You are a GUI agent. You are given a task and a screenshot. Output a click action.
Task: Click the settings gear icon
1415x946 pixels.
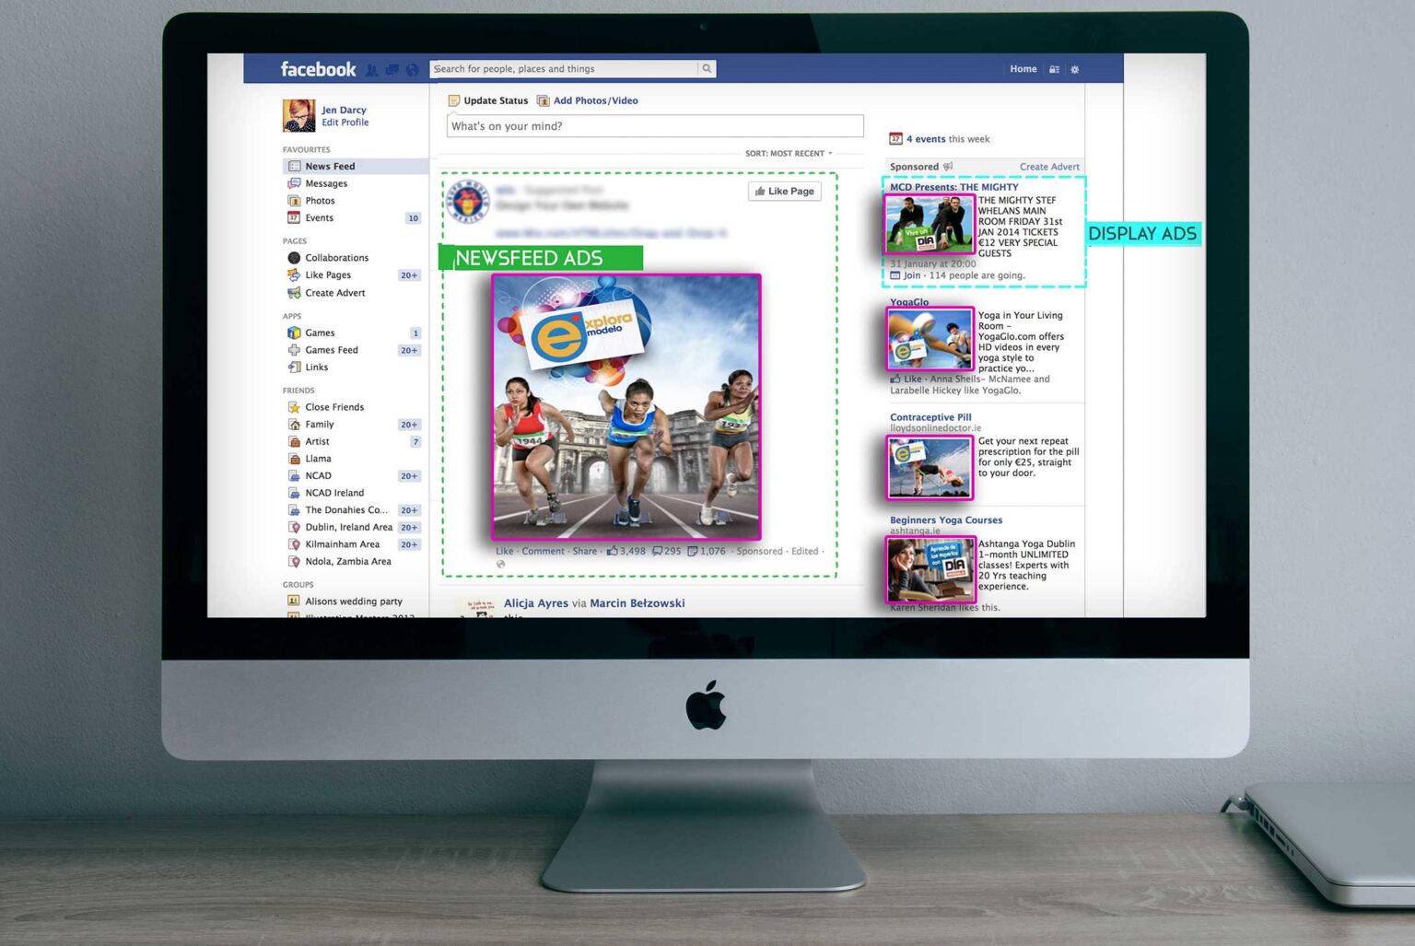click(x=1074, y=70)
